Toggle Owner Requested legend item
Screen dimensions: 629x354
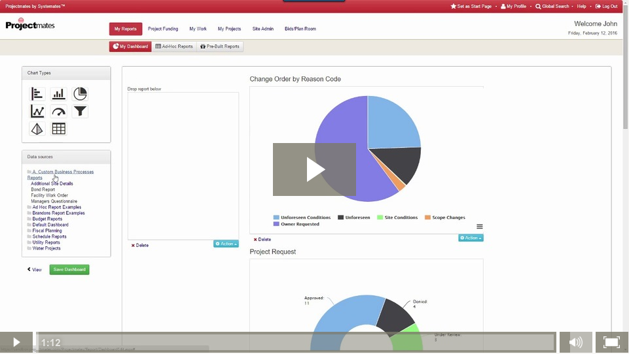297,224
